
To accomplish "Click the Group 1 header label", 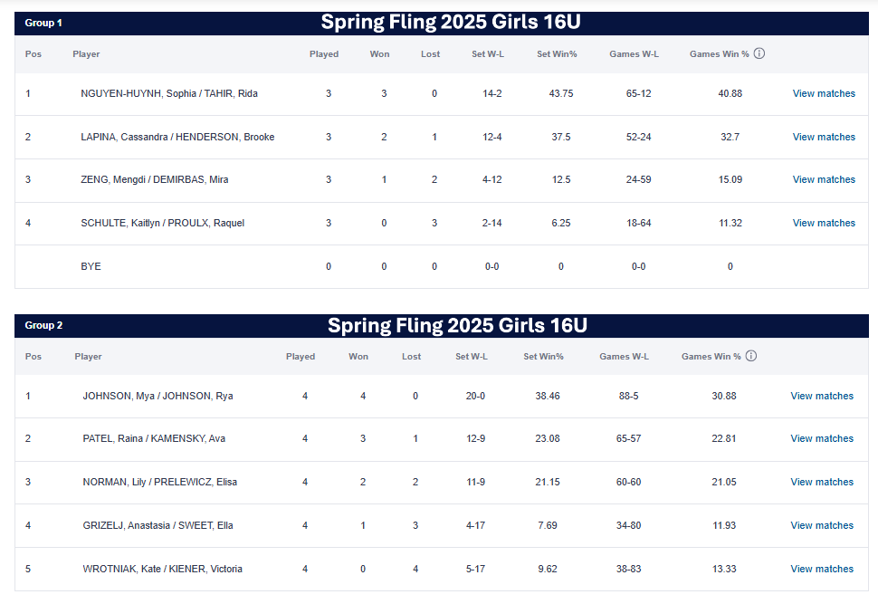I will click(43, 23).
